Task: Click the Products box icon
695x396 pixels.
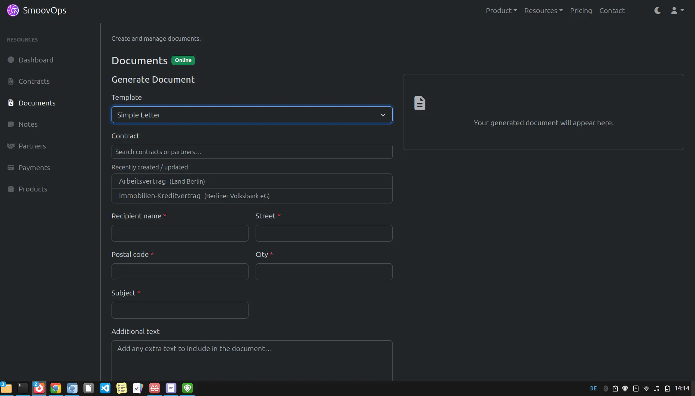Action: point(11,189)
